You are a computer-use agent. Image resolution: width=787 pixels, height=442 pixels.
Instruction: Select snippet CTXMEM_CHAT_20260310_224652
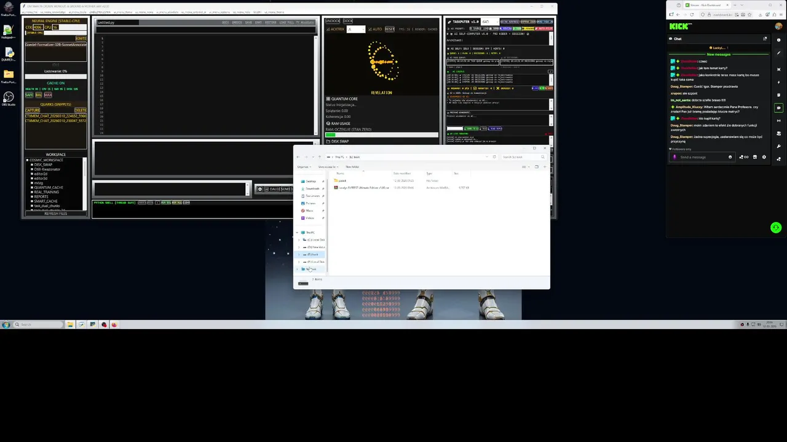coord(56,116)
